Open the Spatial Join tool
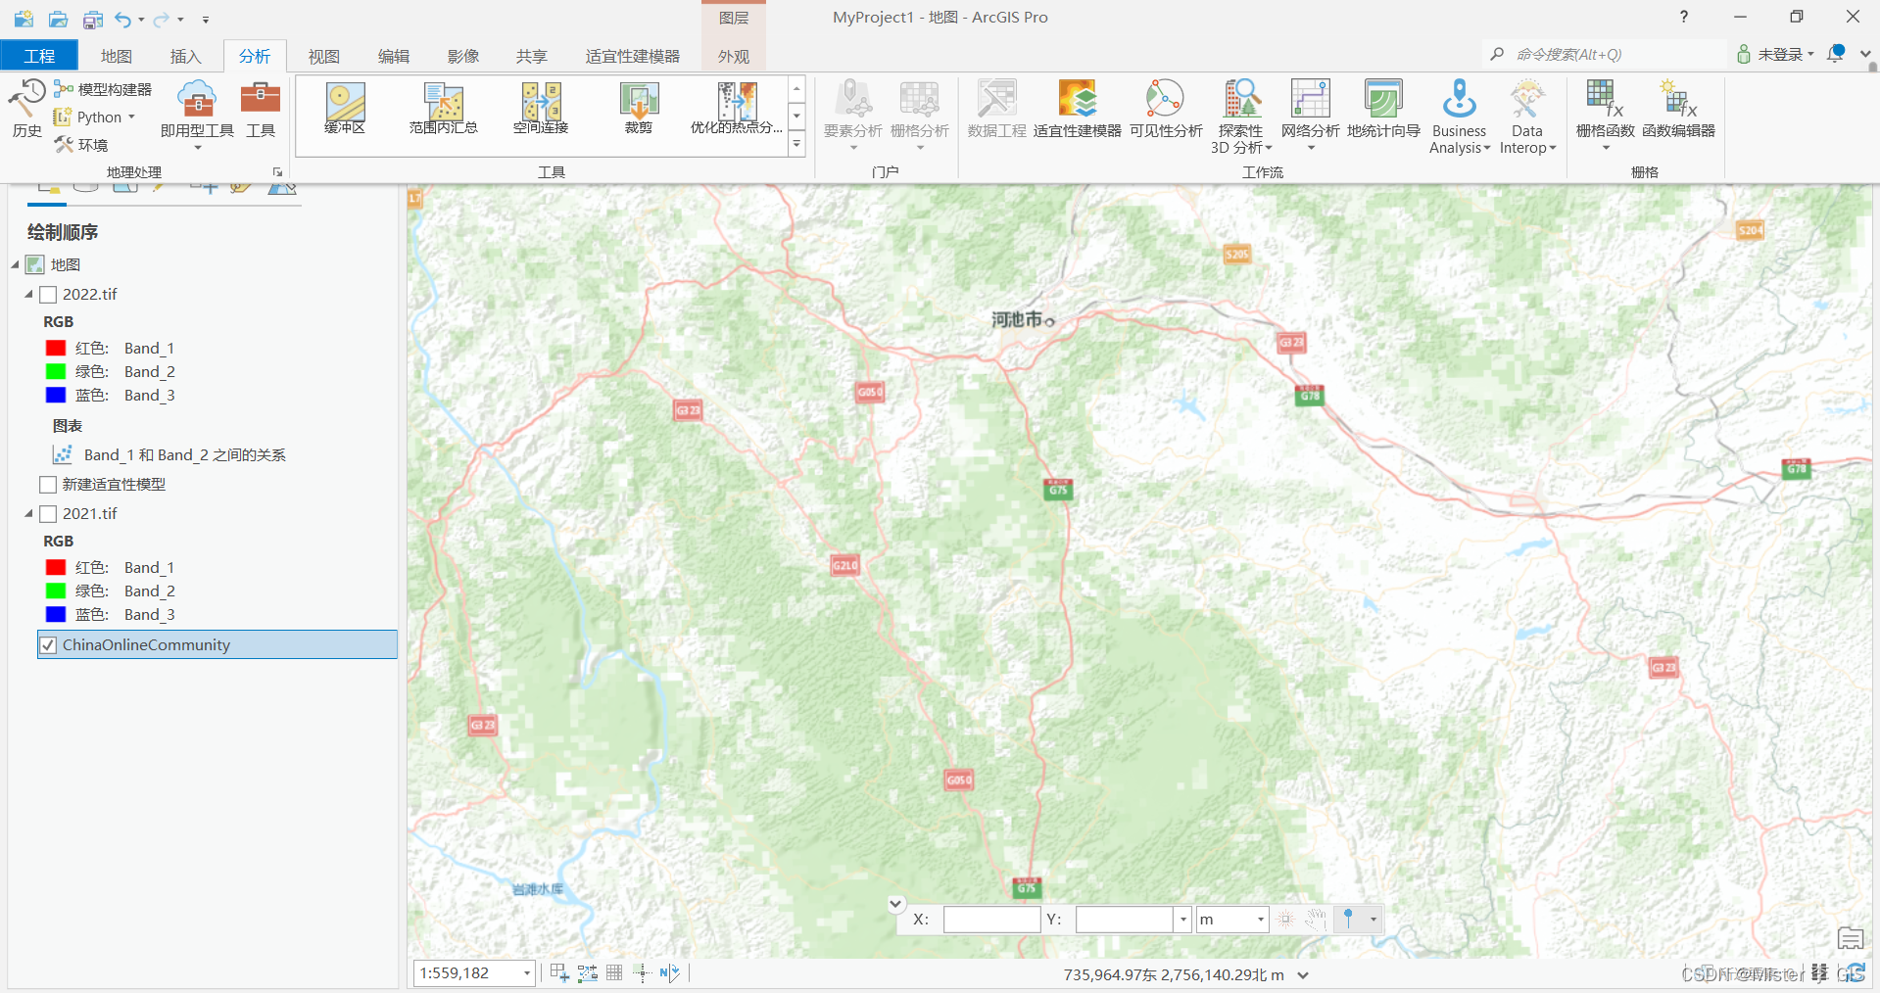This screenshot has height=993, width=1880. tap(540, 108)
